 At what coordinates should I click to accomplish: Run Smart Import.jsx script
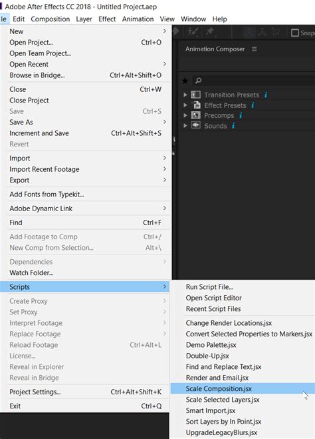tap(243, 410)
